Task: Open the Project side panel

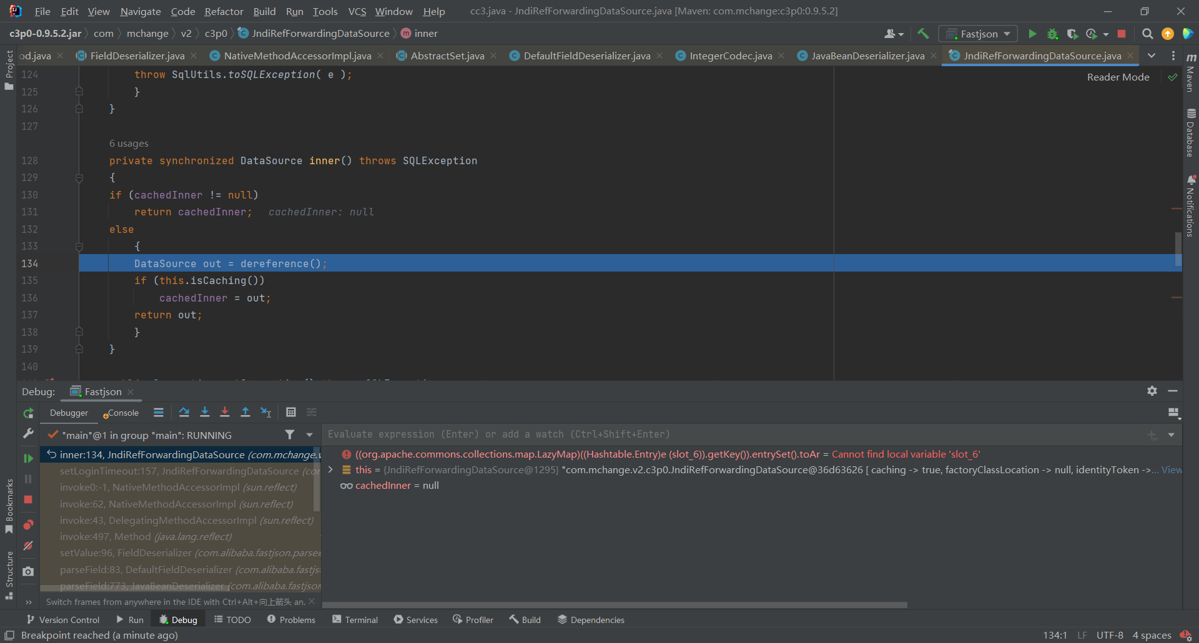Action: point(9,70)
